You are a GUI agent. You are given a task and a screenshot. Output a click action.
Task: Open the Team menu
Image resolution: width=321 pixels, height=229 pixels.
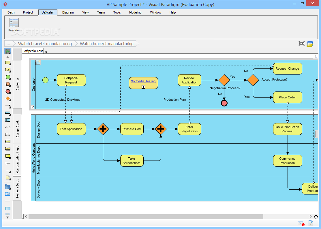[101, 12]
